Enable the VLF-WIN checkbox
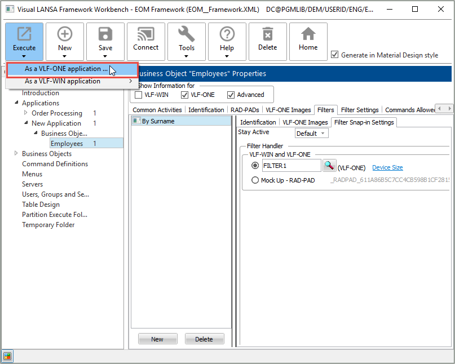Viewport: 455px width, 364px height. [x=139, y=95]
